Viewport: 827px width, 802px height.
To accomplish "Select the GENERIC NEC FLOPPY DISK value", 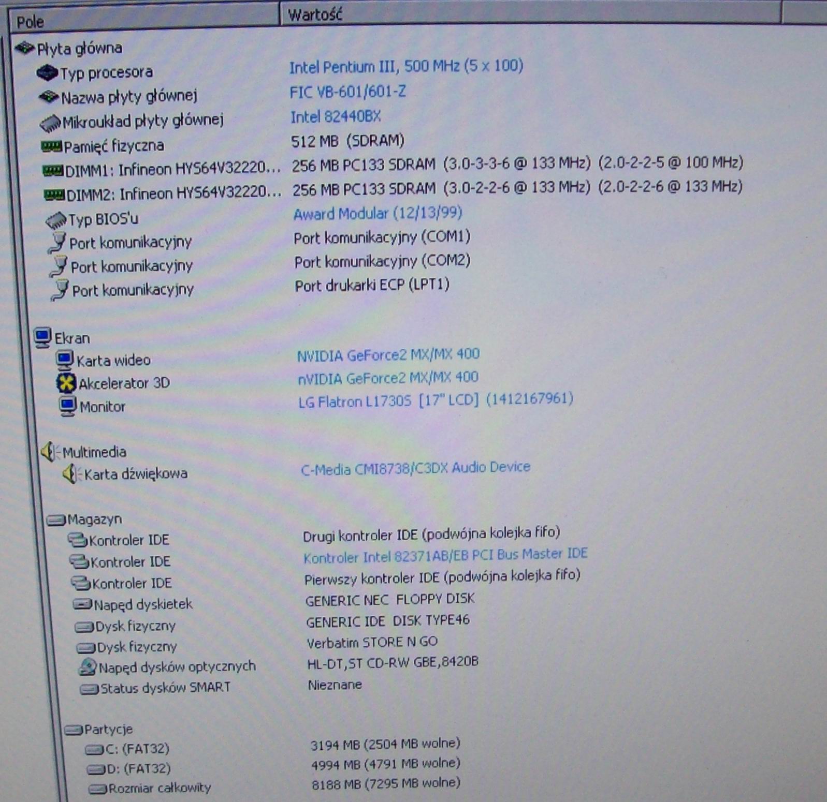I will tap(390, 600).
